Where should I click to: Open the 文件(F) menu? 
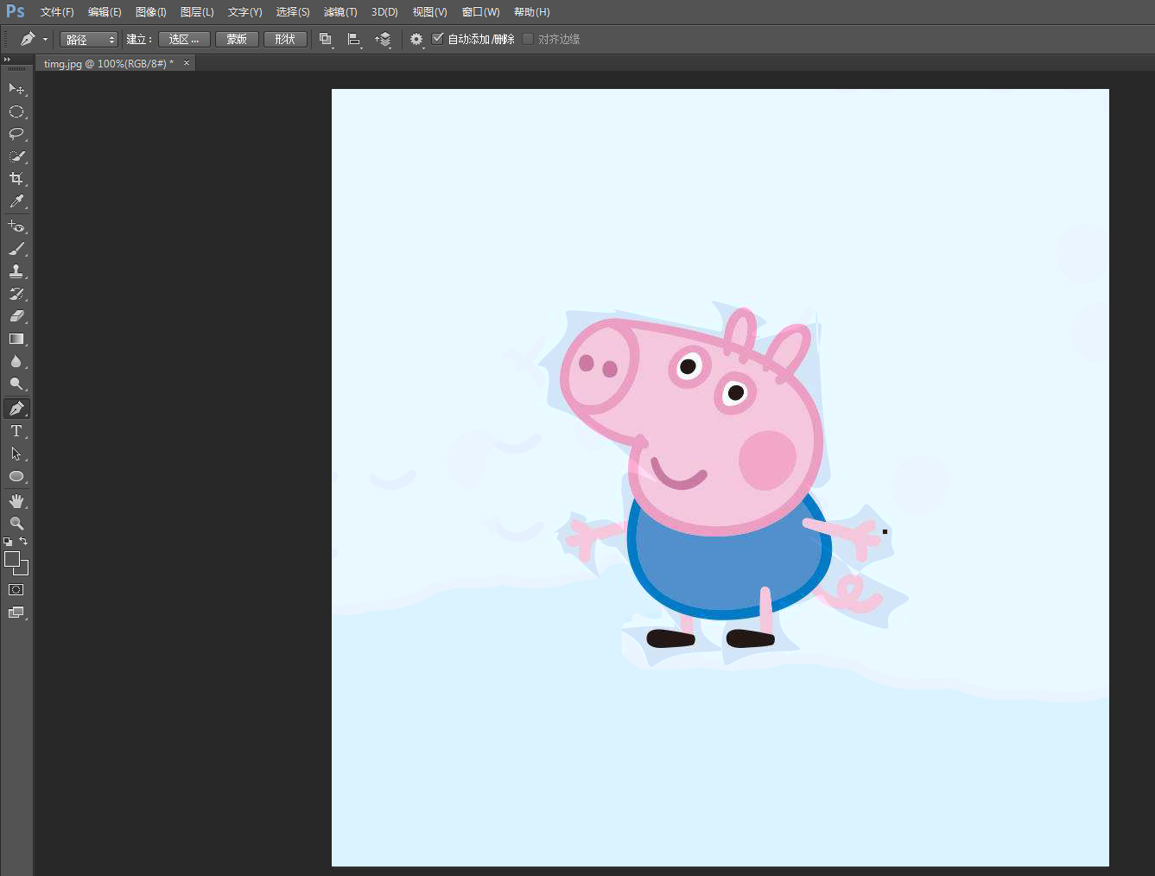pyautogui.click(x=57, y=12)
